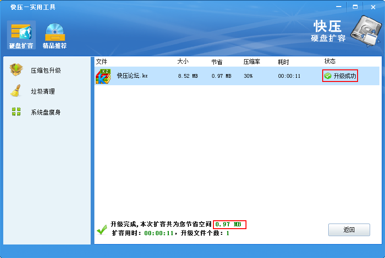The height and width of the screenshot is (258, 385).
Task: Click the 快压 hard disk logo
Action: (365, 31)
